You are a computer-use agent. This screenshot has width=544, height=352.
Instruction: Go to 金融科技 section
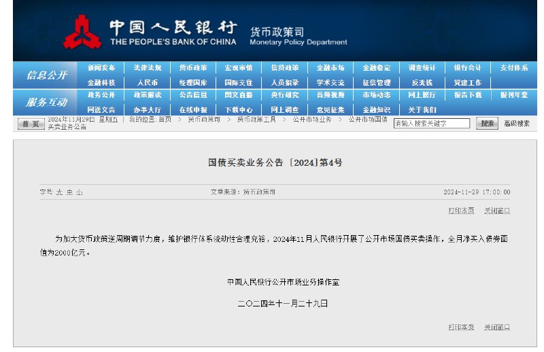point(101,82)
